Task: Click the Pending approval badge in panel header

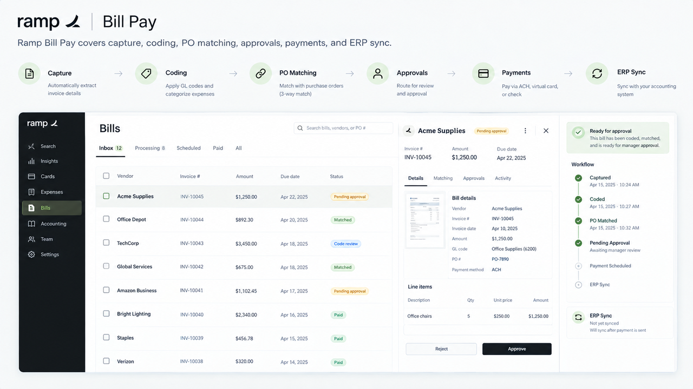Action: pyautogui.click(x=491, y=131)
